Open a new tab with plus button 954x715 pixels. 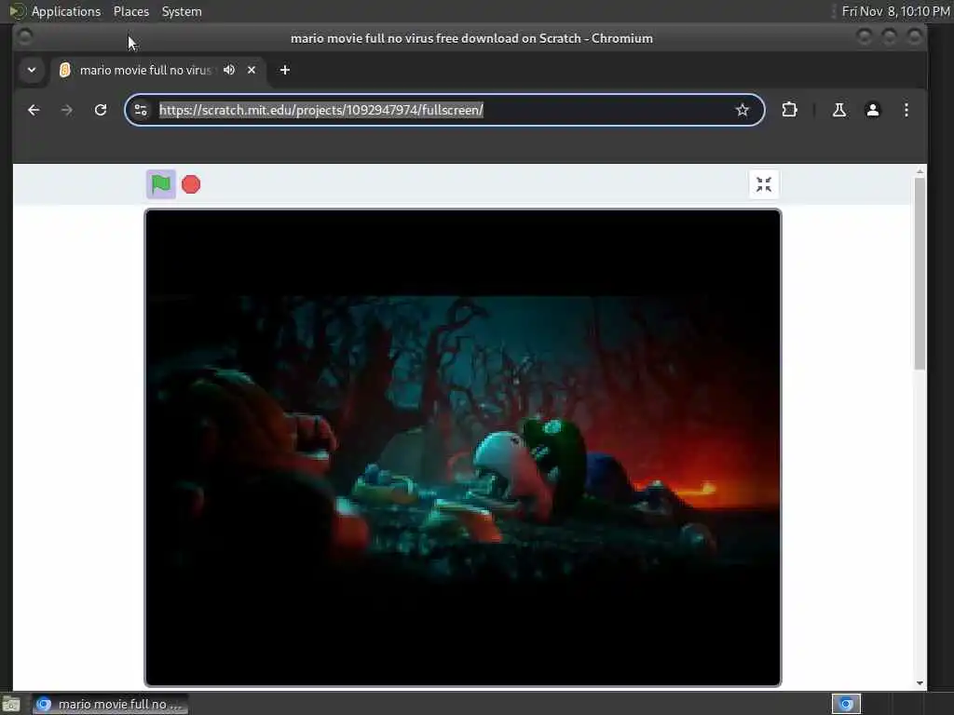(285, 70)
